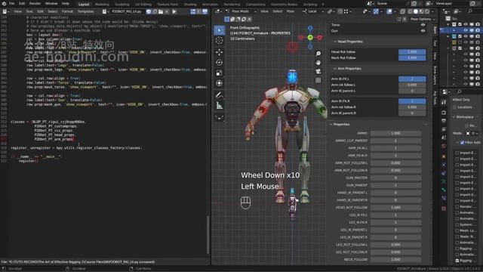Viewport: 483px width, 272px height.
Task: Toggle X-ray display icon in viewport header
Action: [403, 11]
